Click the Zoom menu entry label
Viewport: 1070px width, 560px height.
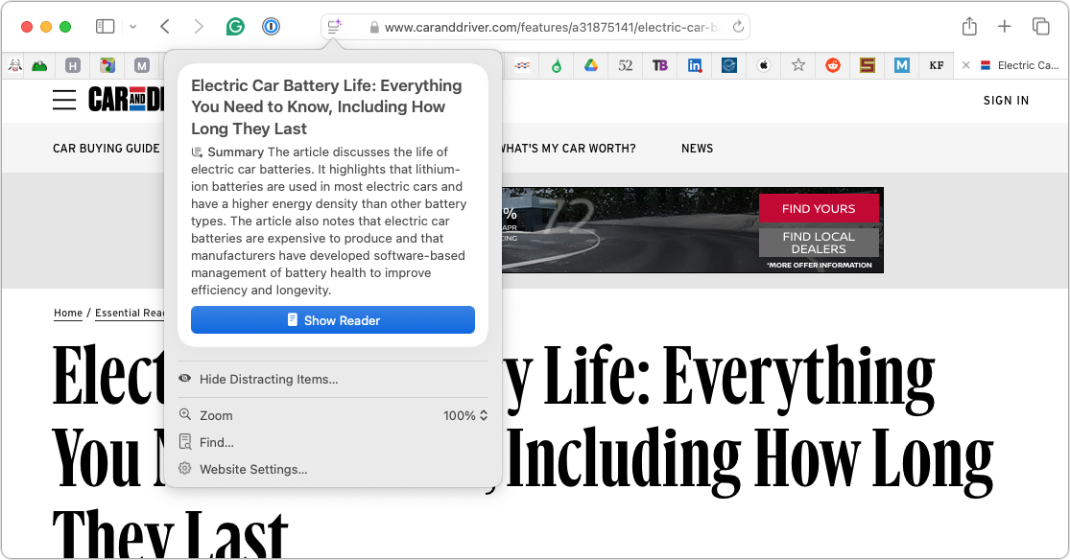pos(216,415)
